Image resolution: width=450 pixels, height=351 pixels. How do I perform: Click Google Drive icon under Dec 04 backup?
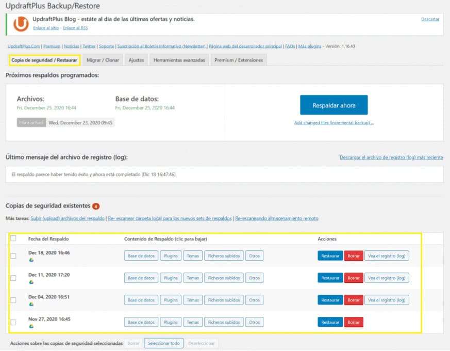[31, 304]
